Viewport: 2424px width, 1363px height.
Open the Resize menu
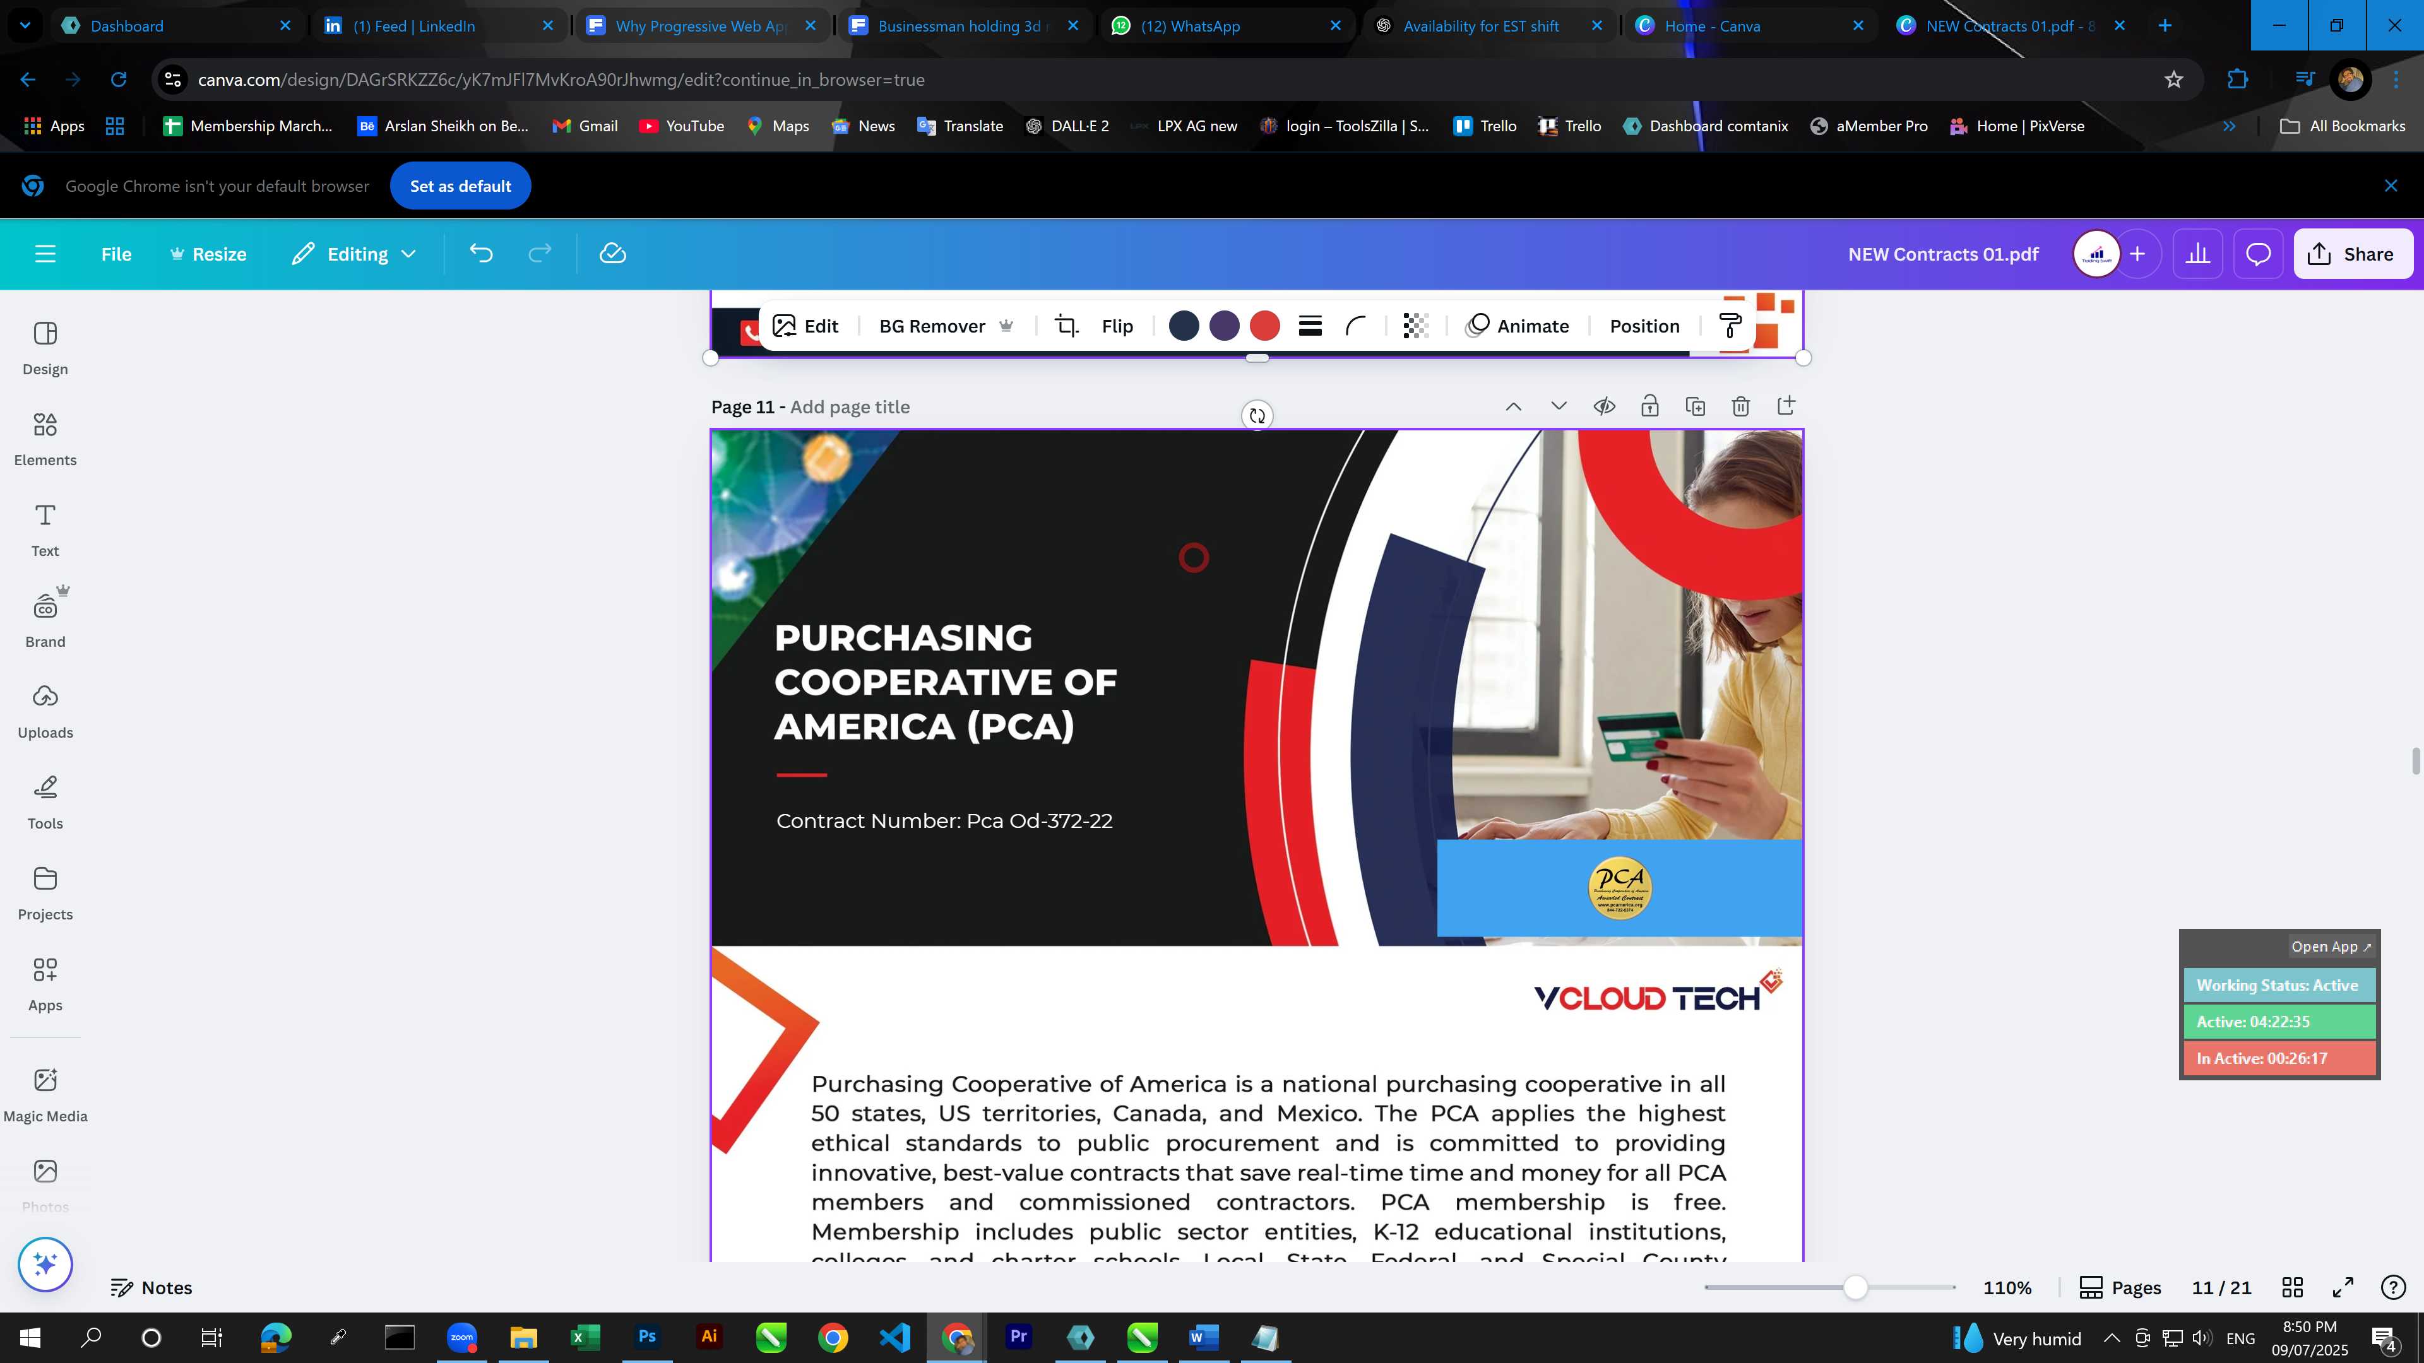(208, 254)
